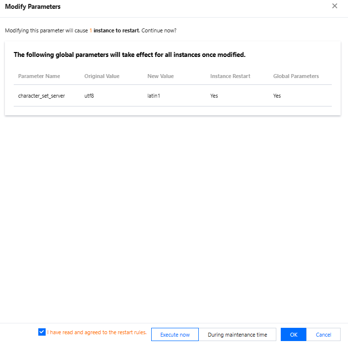Select the character_set_server parameter cell
Image resolution: width=348 pixels, height=344 pixels.
pos(41,96)
